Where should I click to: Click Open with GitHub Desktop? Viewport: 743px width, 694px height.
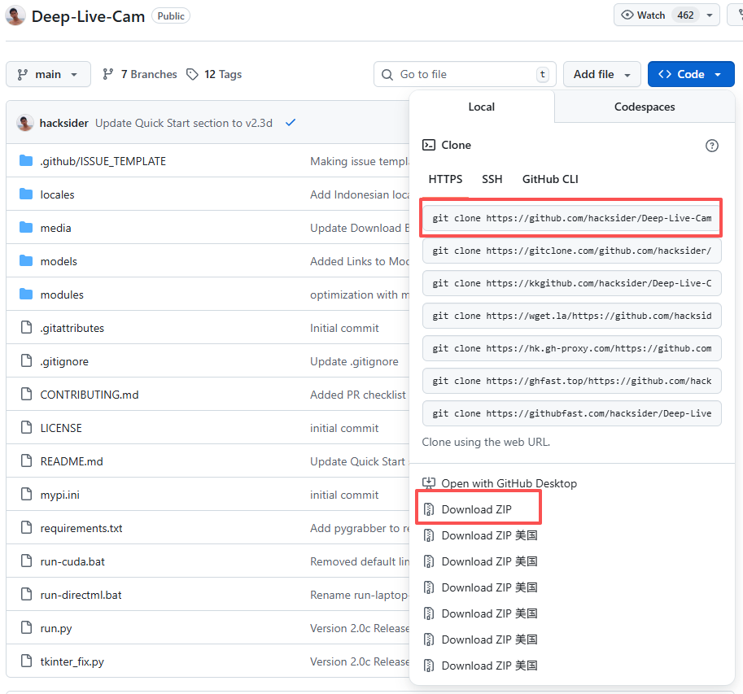509,483
